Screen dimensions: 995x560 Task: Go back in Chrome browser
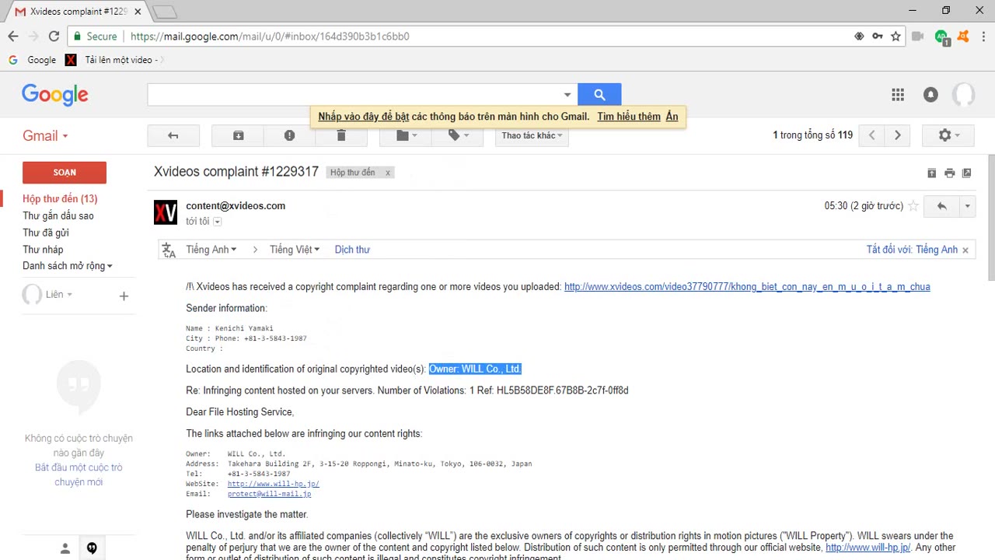pyautogui.click(x=13, y=36)
